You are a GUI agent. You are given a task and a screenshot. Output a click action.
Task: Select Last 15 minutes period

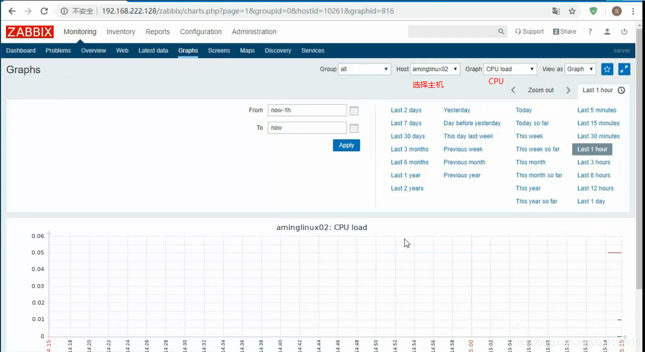[x=598, y=123]
